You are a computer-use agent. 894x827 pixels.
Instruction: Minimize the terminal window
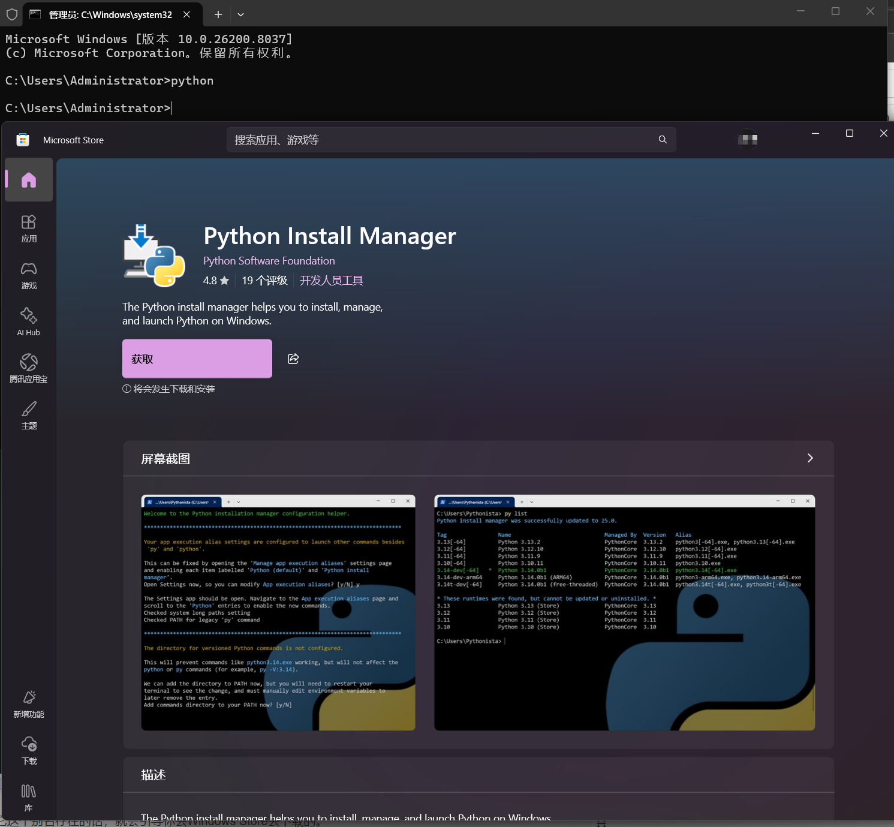(800, 11)
